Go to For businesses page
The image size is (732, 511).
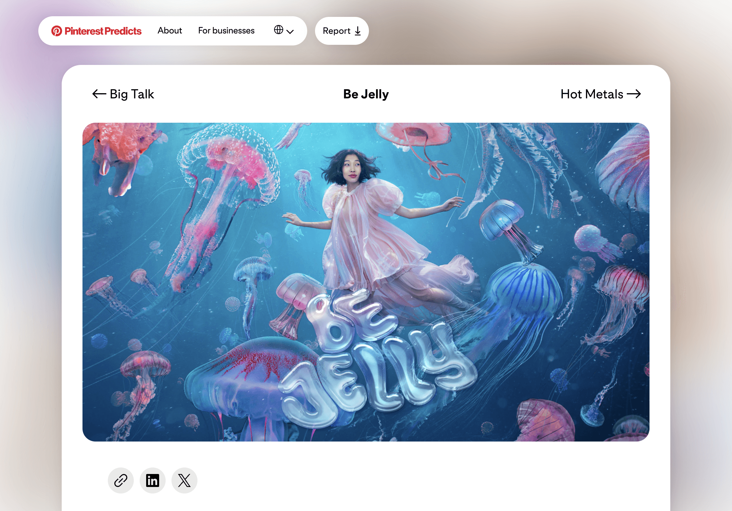point(226,31)
